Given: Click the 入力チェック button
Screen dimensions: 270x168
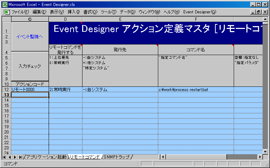Looking at the screenshot, I should (x=30, y=66).
